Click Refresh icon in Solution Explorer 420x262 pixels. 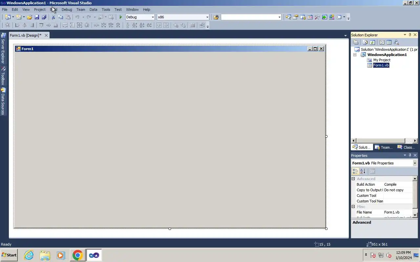[372, 42]
